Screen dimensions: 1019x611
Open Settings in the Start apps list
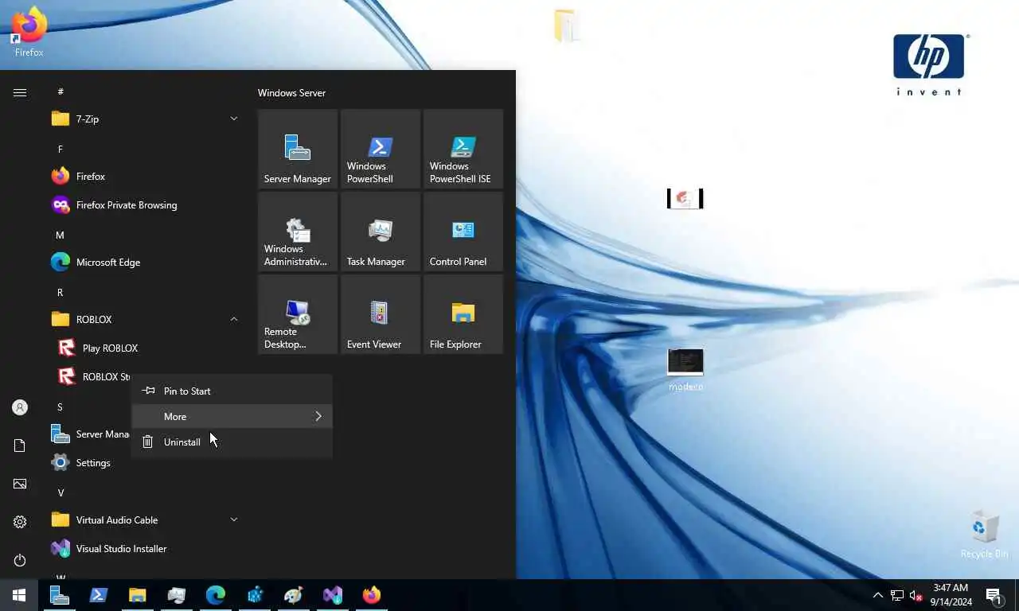coord(146,463)
